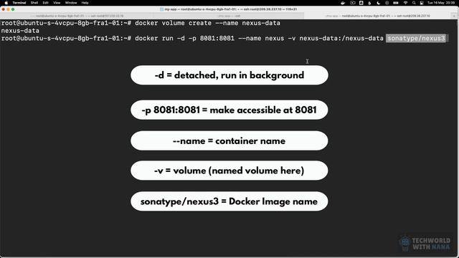The image size is (459, 258).
Task: Open Control Center icon
Action: [x=422, y=3]
